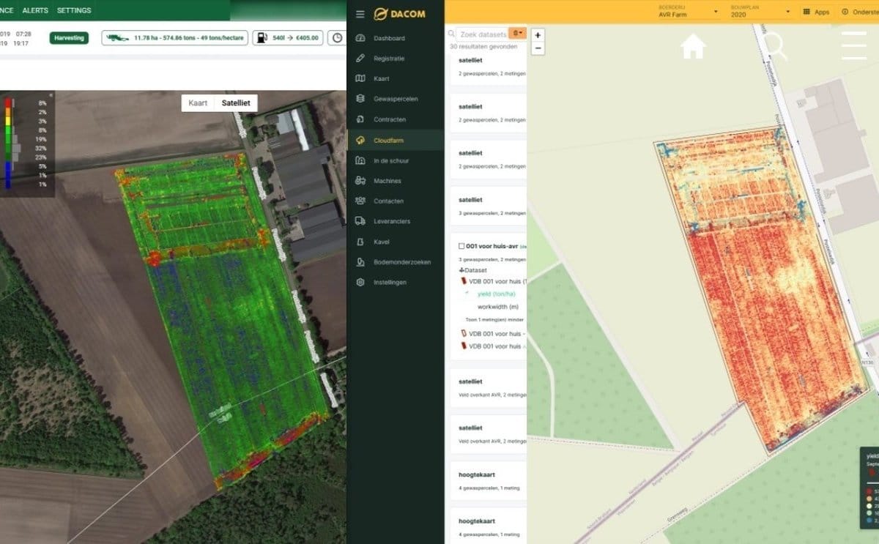Open the Contacten people icon
Viewport: 879px width, 544px height.
tap(360, 201)
